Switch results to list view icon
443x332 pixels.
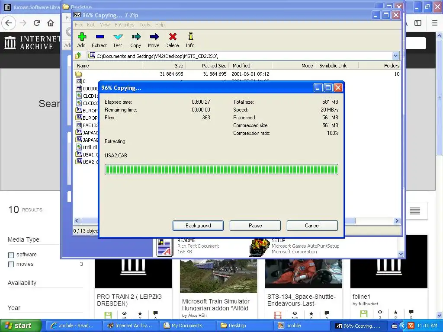pos(415,211)
